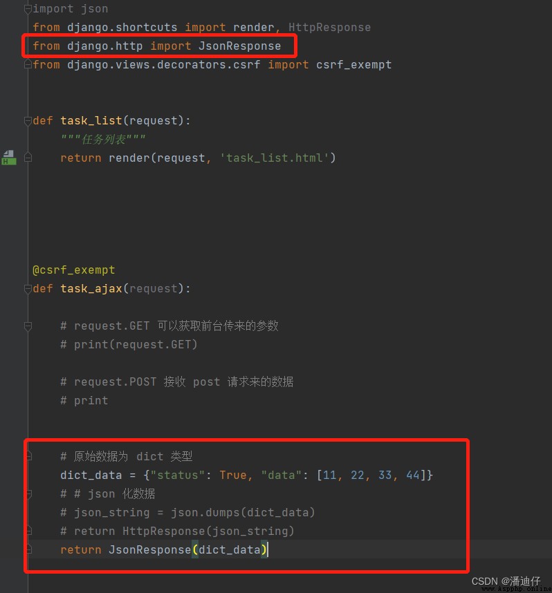Place cursor on django.shortcuts module name

[122, 27]
